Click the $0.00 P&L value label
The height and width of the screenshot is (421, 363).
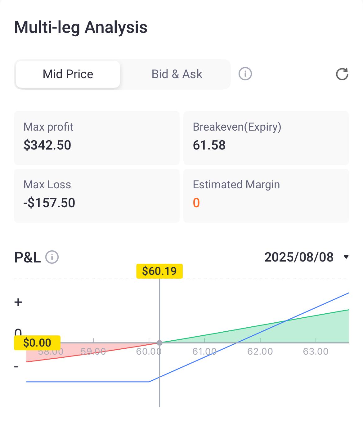[x=37, y=343]
